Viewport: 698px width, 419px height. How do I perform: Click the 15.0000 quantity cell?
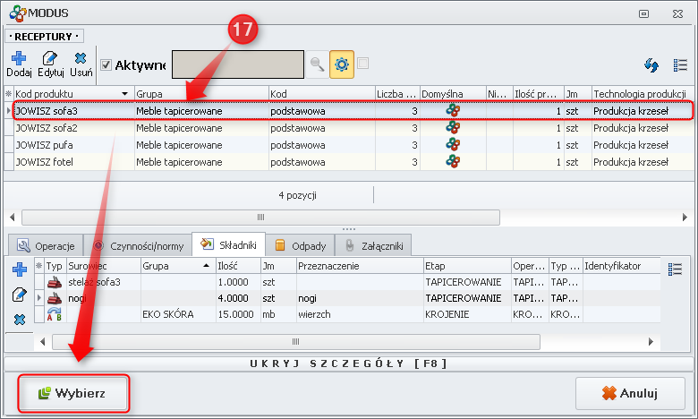tap(238, 314)
